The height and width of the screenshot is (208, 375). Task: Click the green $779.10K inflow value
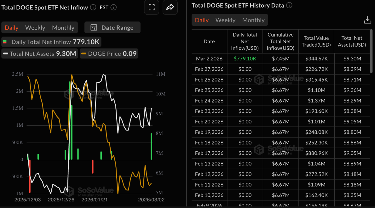coord(245,59)
